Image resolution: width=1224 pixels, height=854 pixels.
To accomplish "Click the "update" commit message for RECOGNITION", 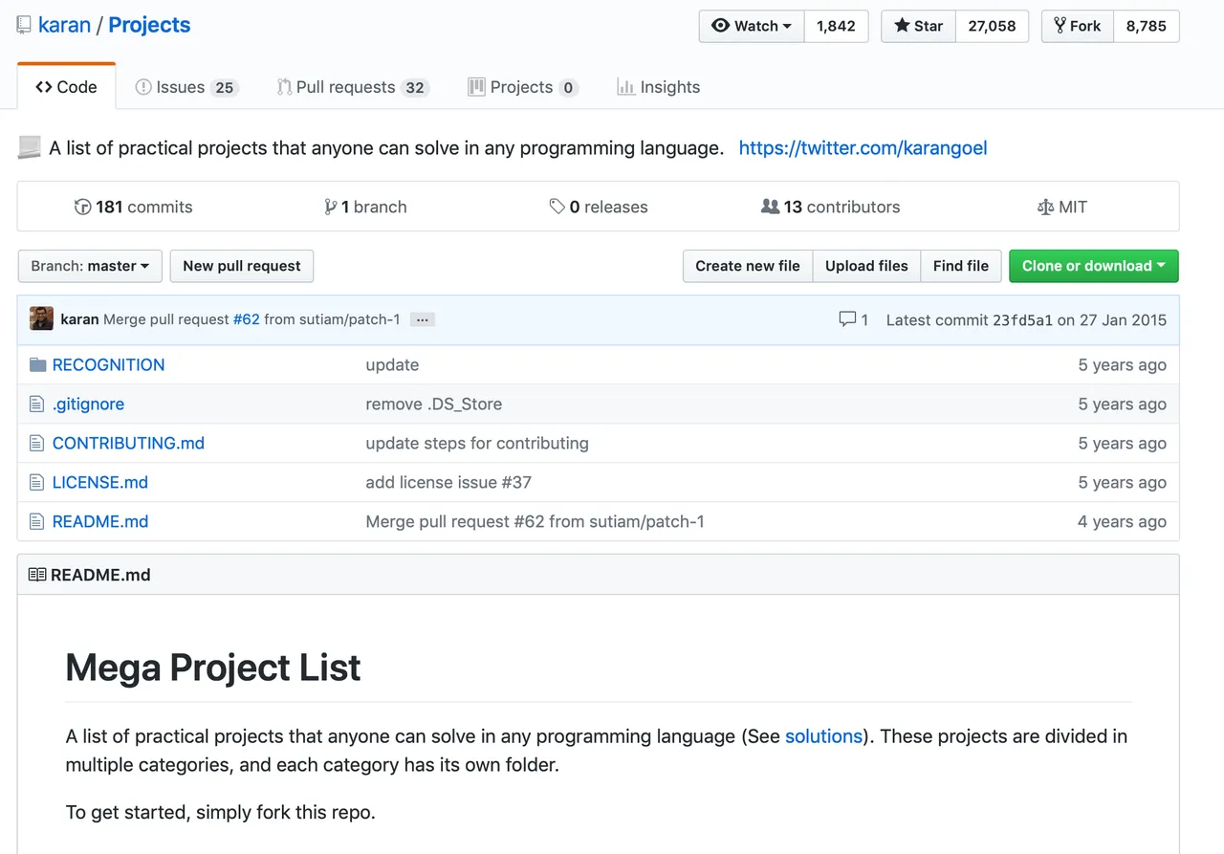I will tap(392, 365).
